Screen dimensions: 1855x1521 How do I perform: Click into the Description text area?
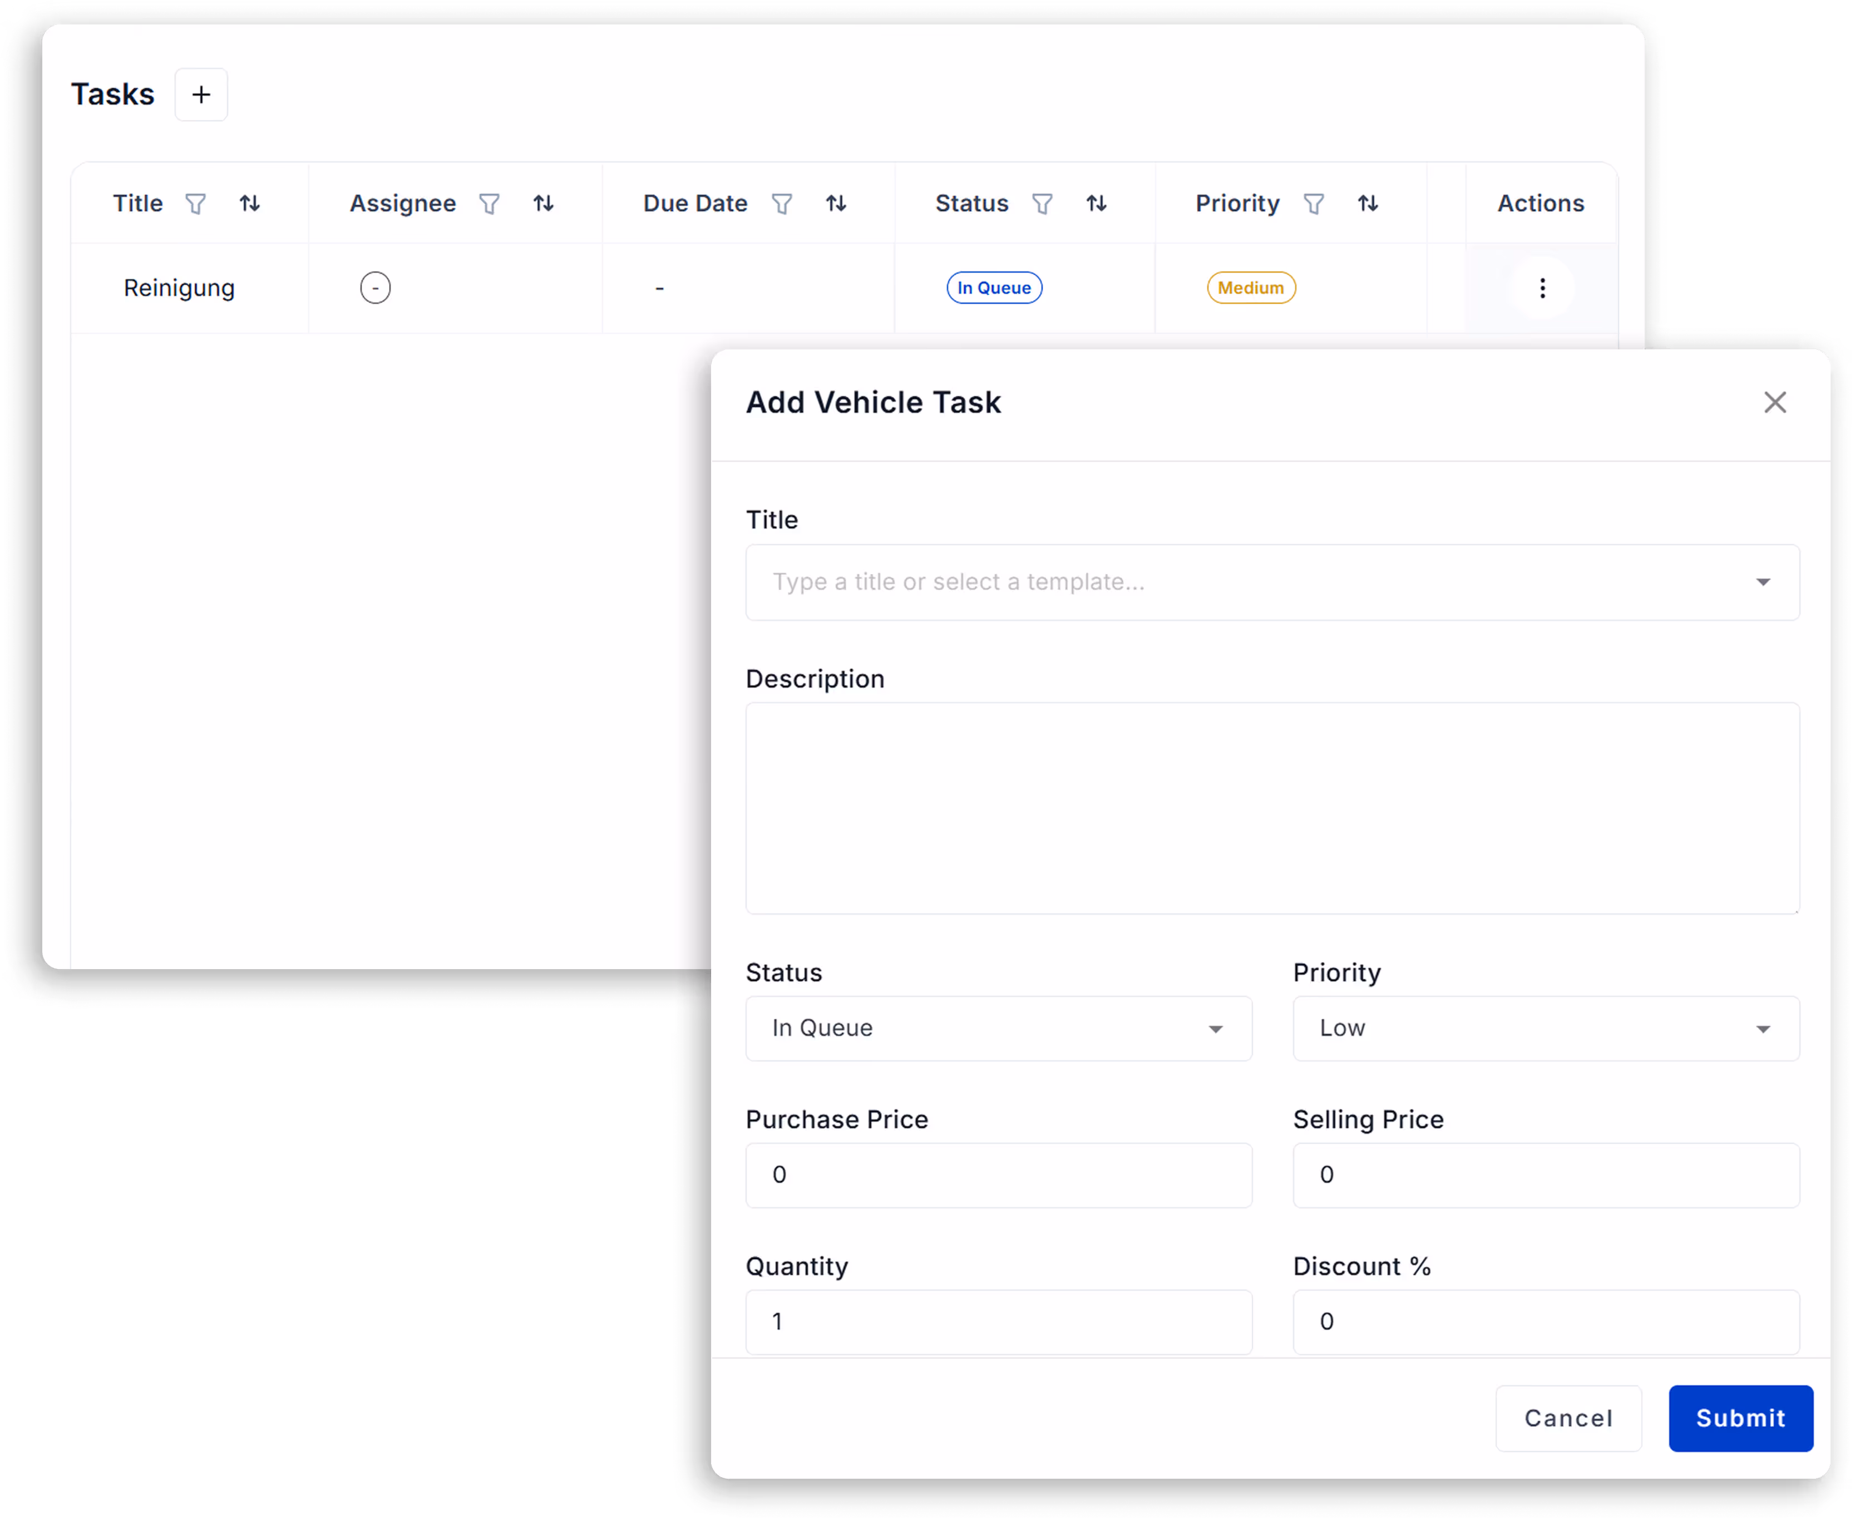pyautogui.click(x=1271, y=808)
